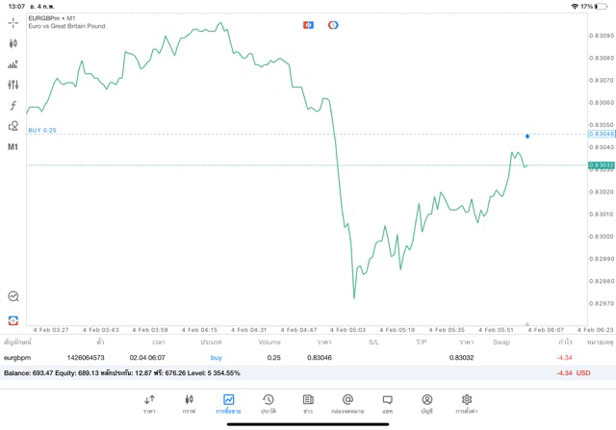Open the news tab
Viewport: 616px width, 430px height.
click(x=308, y=403)
